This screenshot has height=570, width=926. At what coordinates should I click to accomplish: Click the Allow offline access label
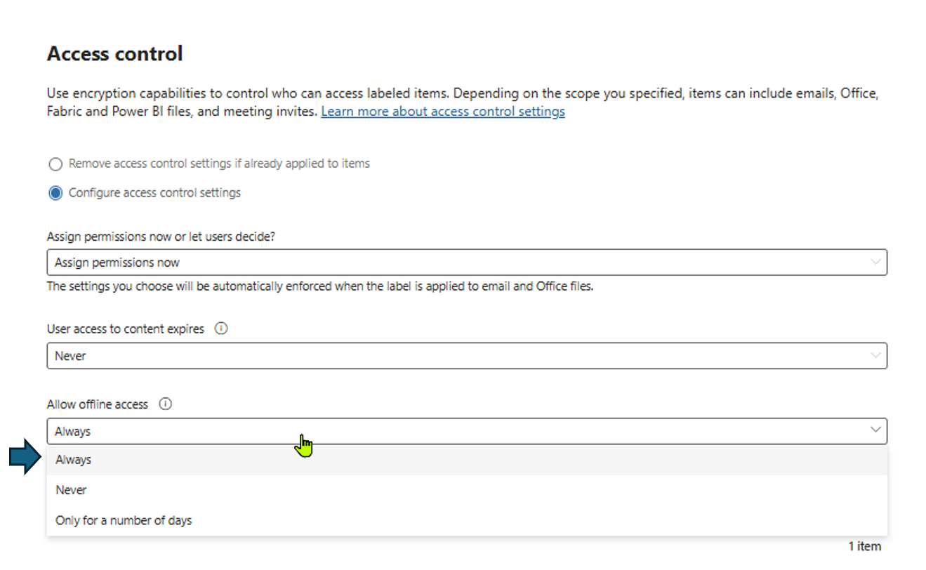click(x=98, y=404)
